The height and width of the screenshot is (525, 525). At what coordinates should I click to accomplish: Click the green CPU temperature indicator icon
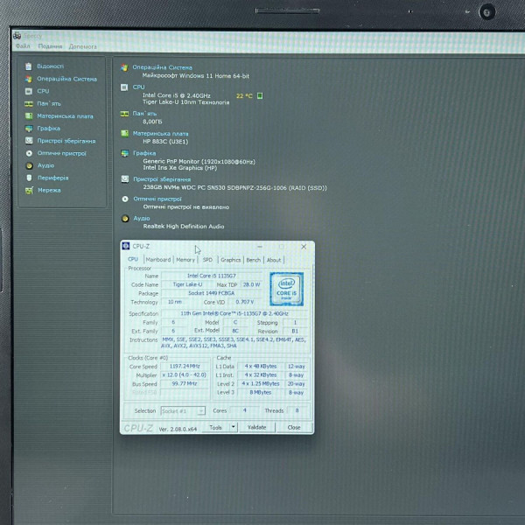click(x=260, y=95)
